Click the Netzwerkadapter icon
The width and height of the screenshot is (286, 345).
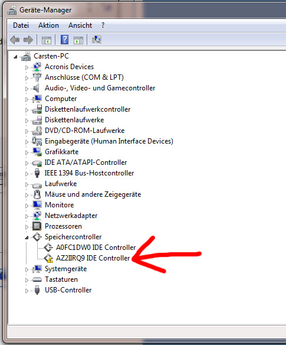[x=37, y=216]
